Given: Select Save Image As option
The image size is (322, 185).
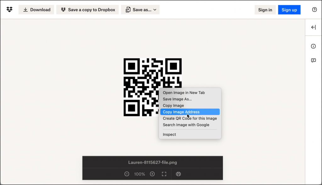Looking at the screenshot, I should point(178,99).
